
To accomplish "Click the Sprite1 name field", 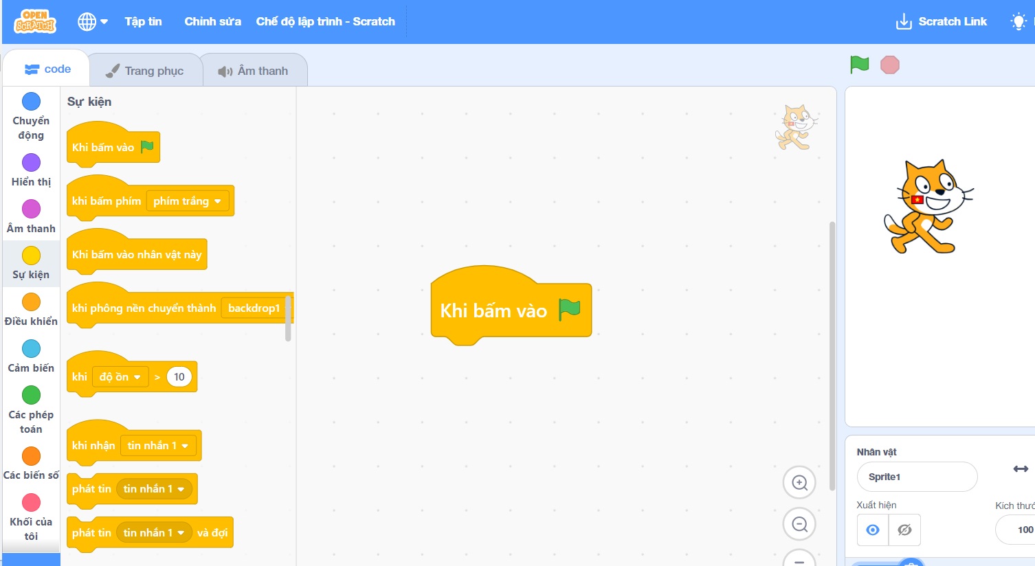I will click(917, 477).
